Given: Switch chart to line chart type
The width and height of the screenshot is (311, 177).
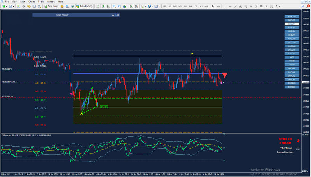Looking at the screenshot, I should (108, 6).
